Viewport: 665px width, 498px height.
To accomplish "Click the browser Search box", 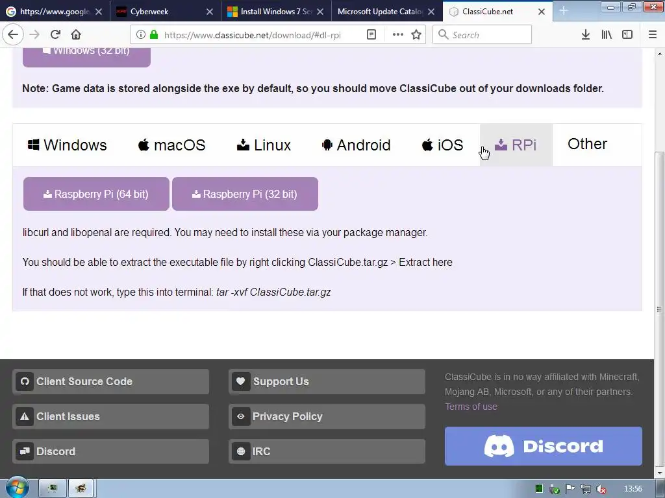I will click(x=483, y=35).
